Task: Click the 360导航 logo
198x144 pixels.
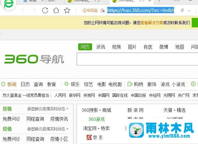Action: coord(34,59)
